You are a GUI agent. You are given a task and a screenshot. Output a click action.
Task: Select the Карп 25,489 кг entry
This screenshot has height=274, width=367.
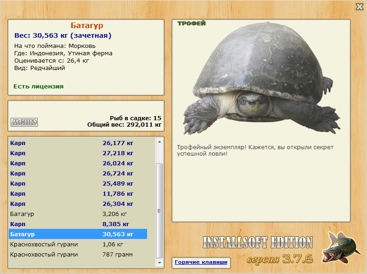coord(78,184)
